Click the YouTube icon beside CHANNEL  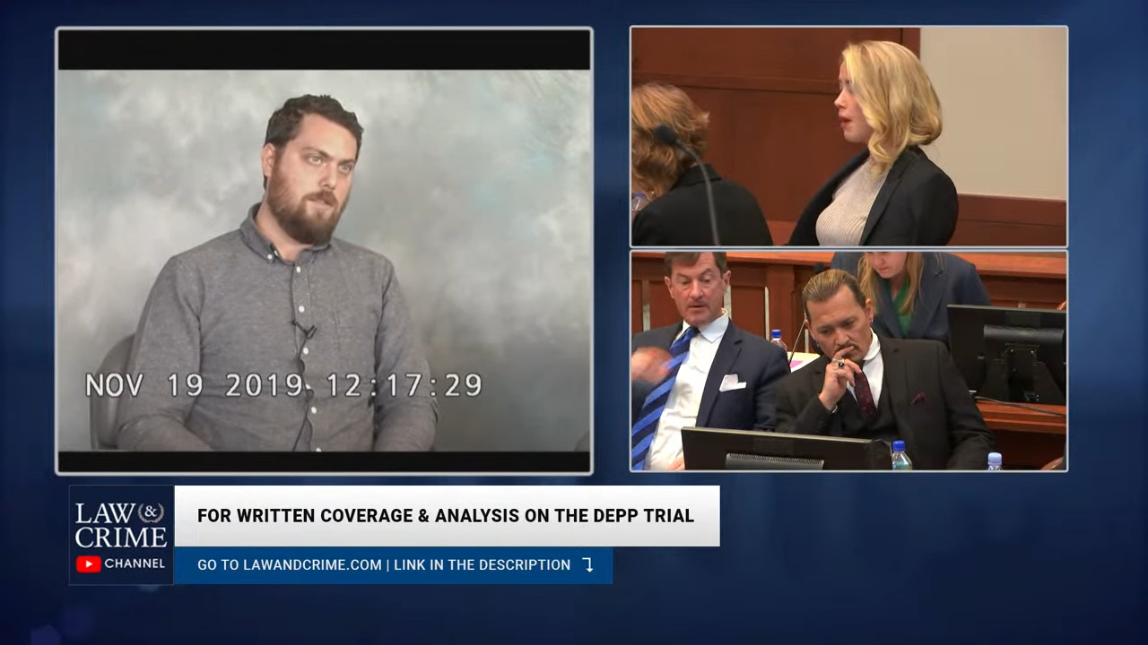(x=88, y=564)
